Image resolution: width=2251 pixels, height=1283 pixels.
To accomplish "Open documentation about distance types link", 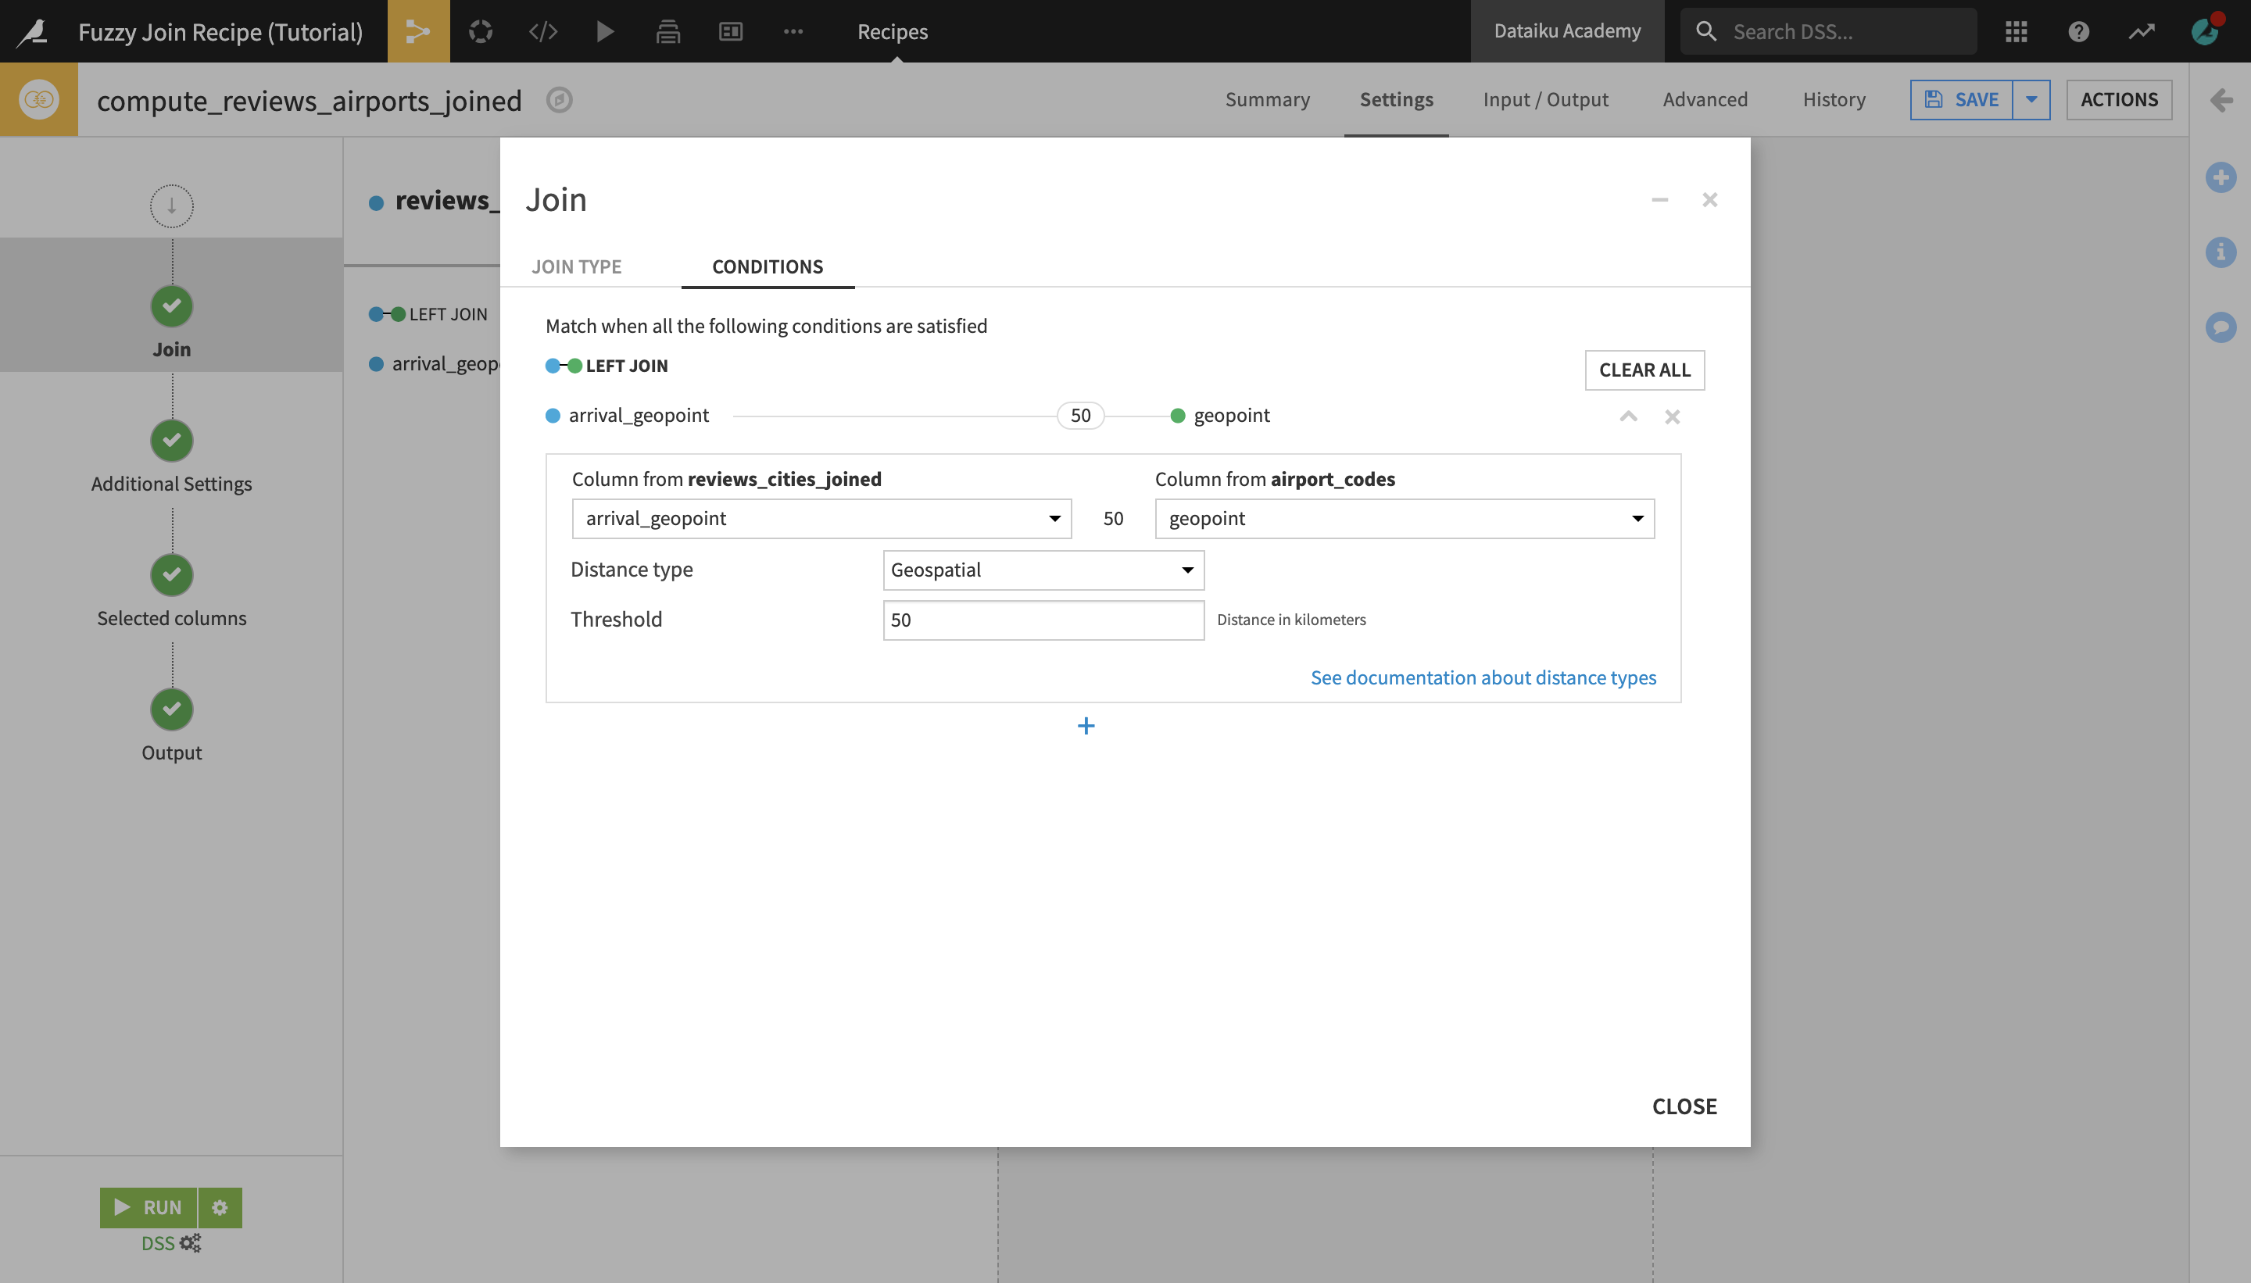I will click(x=1483, y=677).
